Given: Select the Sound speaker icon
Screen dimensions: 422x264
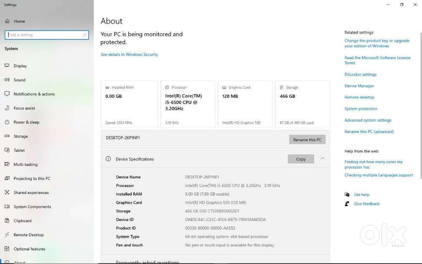Looking at the screenshot, I should (x=7, y=80).
